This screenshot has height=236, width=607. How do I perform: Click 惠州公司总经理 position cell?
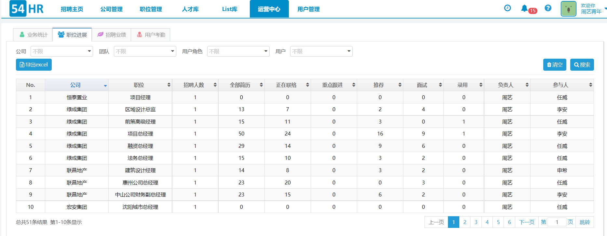coord(140,183)
